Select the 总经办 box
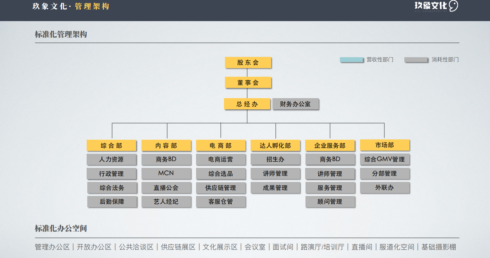This screenshot has height=258, width=490. coord(247,104)
